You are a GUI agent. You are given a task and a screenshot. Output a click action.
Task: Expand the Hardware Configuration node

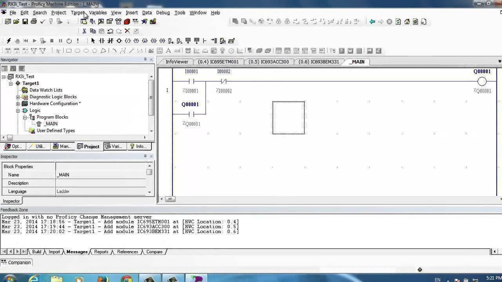(x=18, y=103)
